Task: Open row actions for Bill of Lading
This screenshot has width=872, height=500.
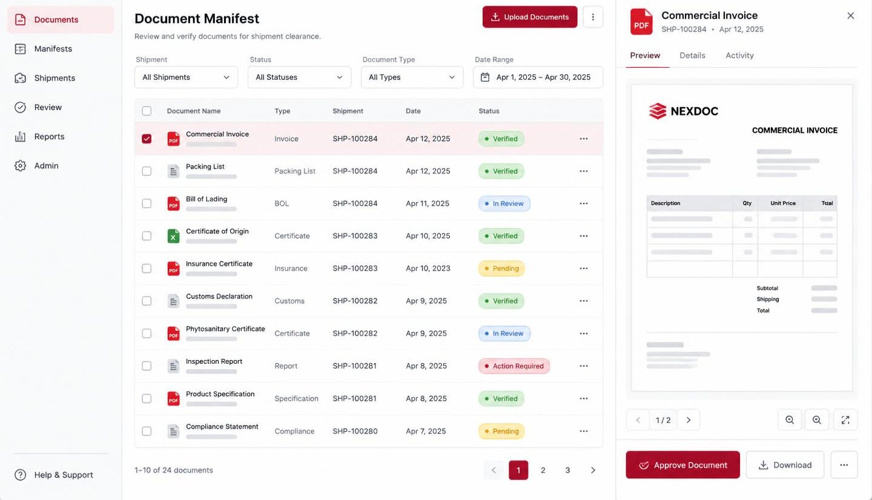Action: 584,203
